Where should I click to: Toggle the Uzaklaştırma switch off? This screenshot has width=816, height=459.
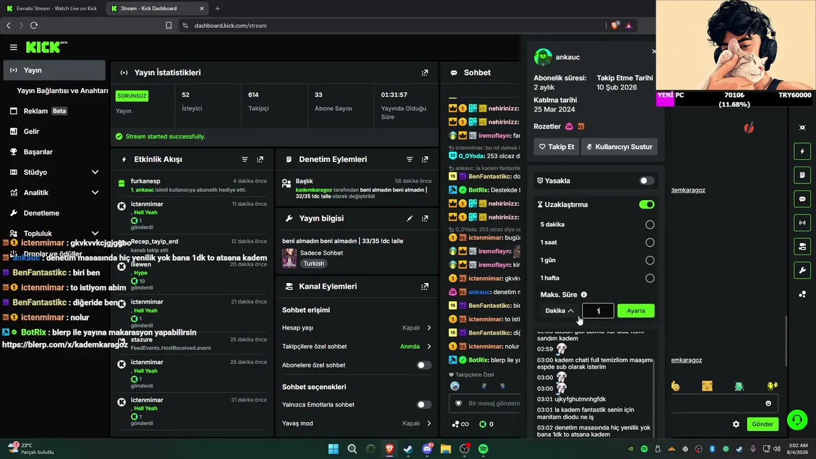point(646,205)
